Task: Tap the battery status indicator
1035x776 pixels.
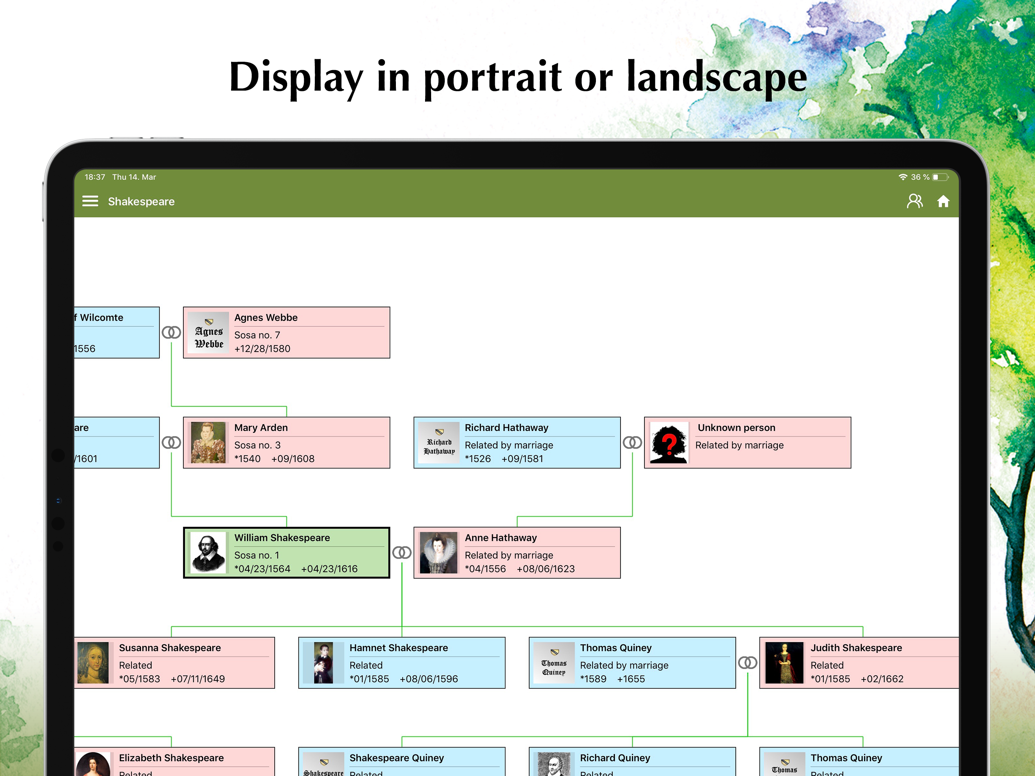Action: coord(941,177)
